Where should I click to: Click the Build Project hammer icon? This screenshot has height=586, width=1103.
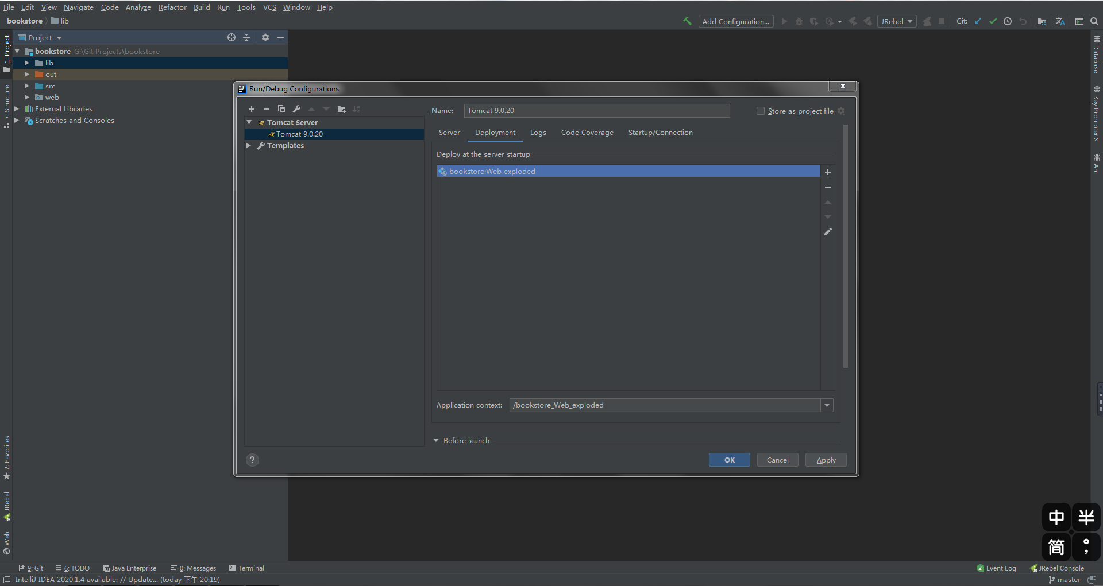[x=687, y=21]
